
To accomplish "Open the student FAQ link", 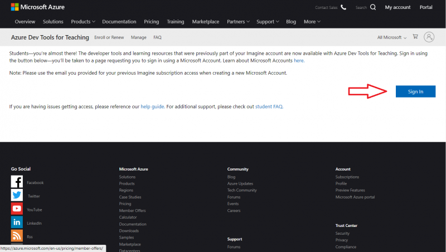I will click(x=269, y=106).
